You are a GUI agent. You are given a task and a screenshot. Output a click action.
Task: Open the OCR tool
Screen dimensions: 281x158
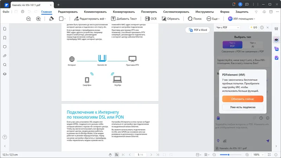(x=151, y=19)
